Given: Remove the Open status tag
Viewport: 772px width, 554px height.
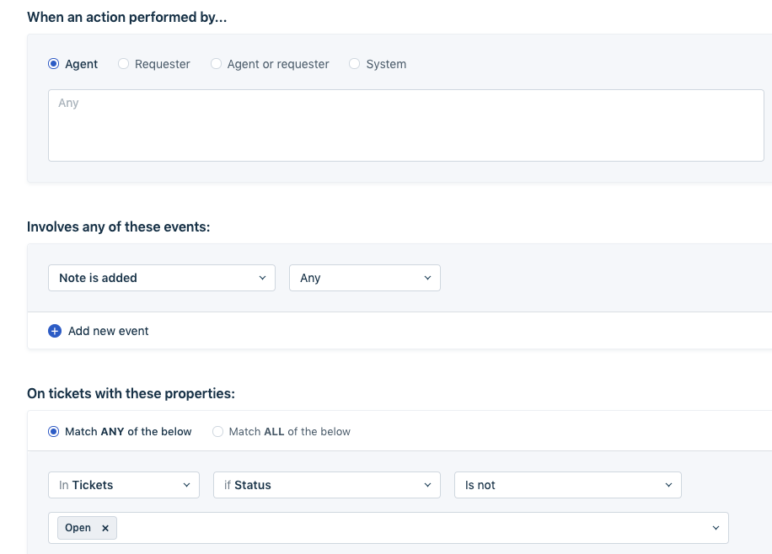Looking at the screenshot, I should click(105, 528).
